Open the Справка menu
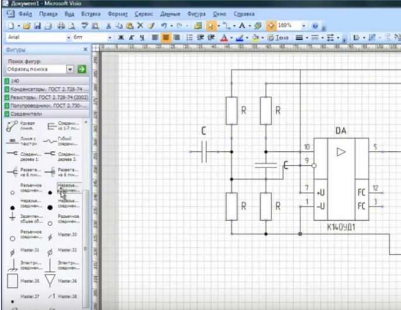The image size is (401, 310). (244, 14)
